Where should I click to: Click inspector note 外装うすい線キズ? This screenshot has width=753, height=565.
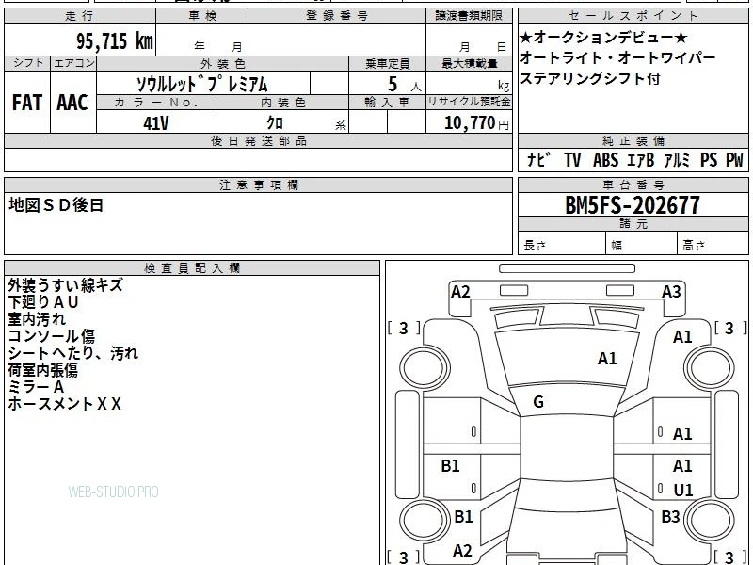pyautogui.click(x=65, y=285)
